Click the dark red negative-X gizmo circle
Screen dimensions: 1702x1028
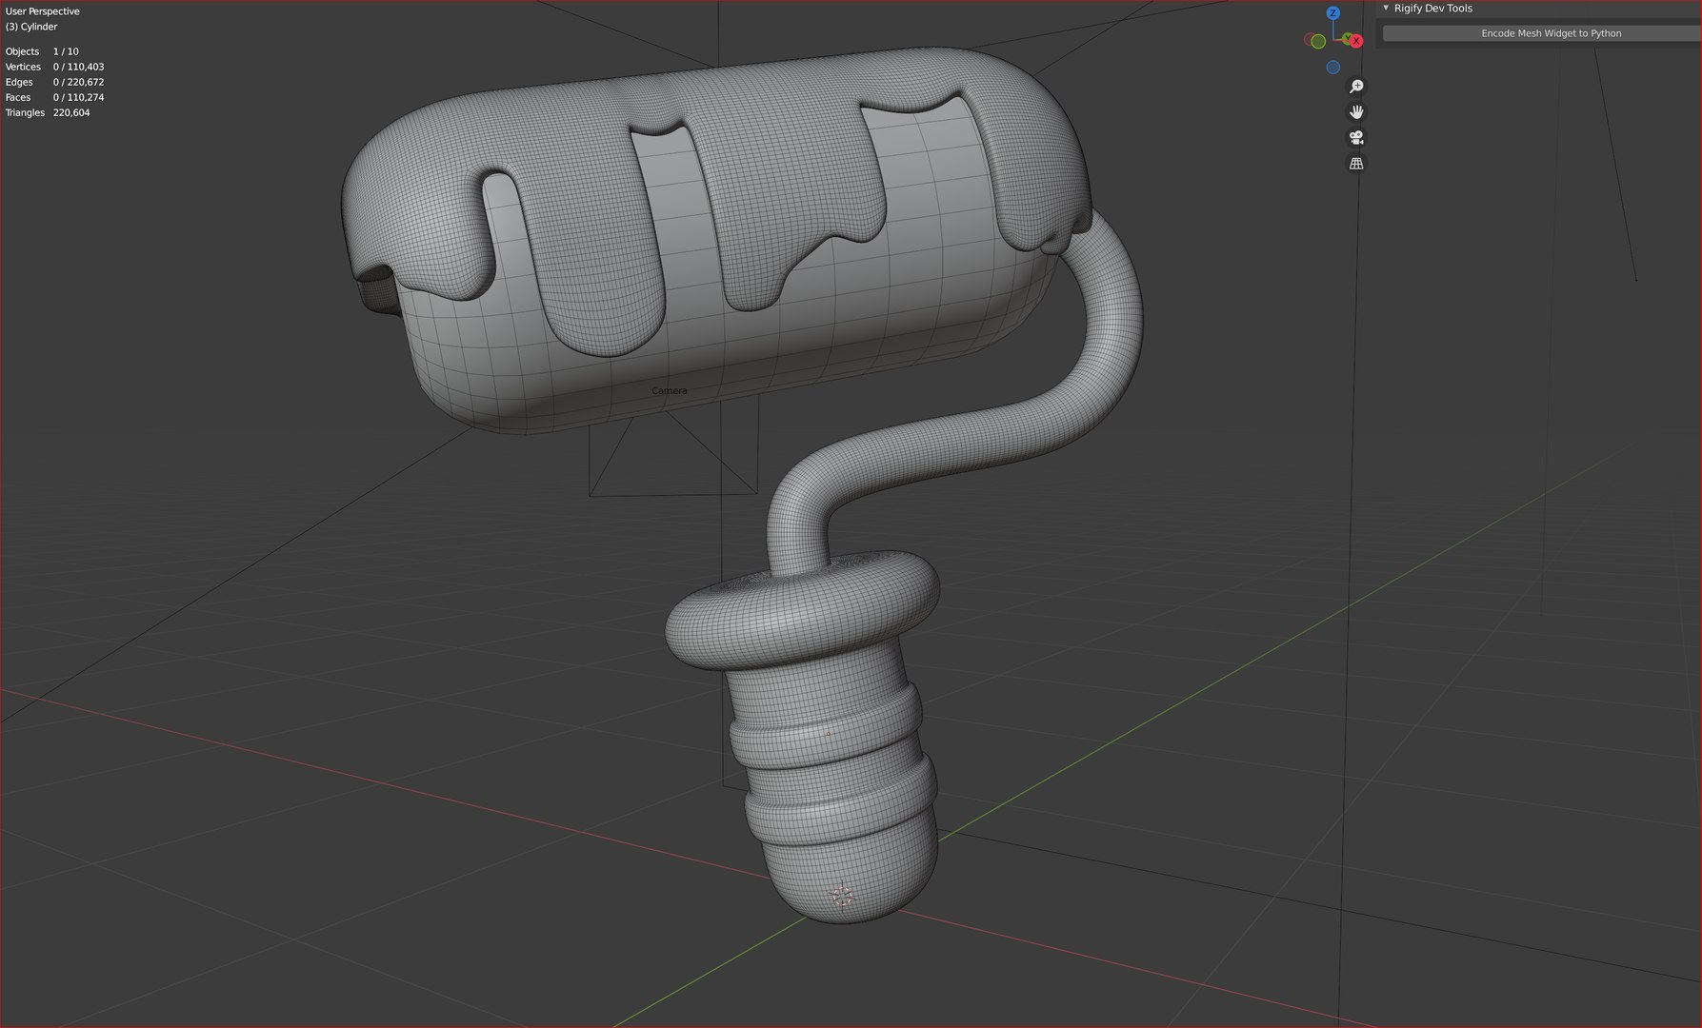[1309, 39]
